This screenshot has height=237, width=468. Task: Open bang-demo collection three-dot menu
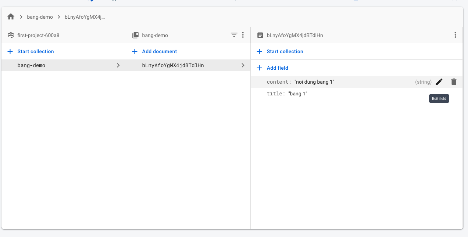pyautogui.click(x=243, y=35)
